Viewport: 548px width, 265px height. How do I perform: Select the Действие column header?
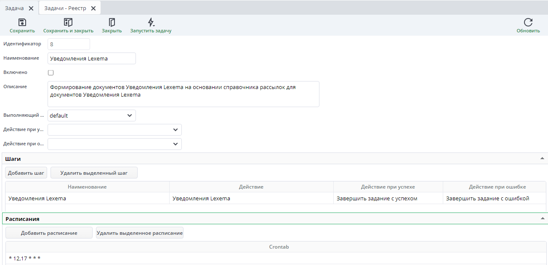(x=251, y=187)
